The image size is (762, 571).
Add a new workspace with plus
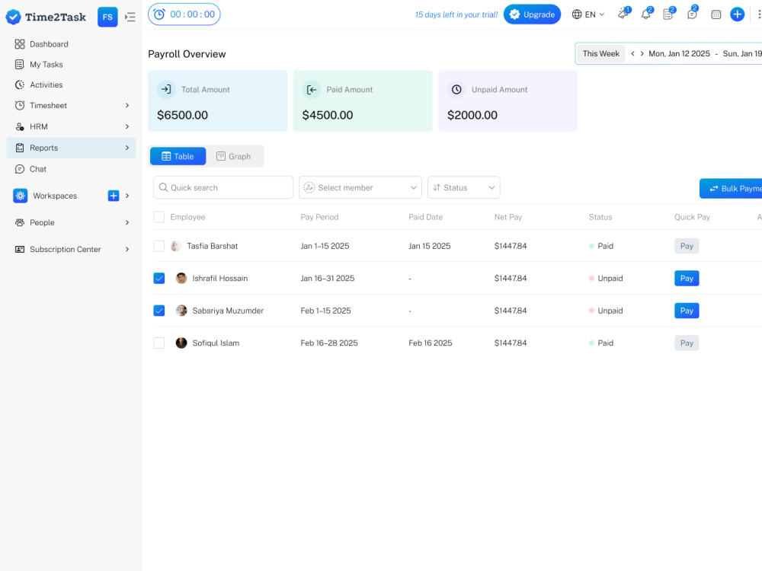pos(114,196)
